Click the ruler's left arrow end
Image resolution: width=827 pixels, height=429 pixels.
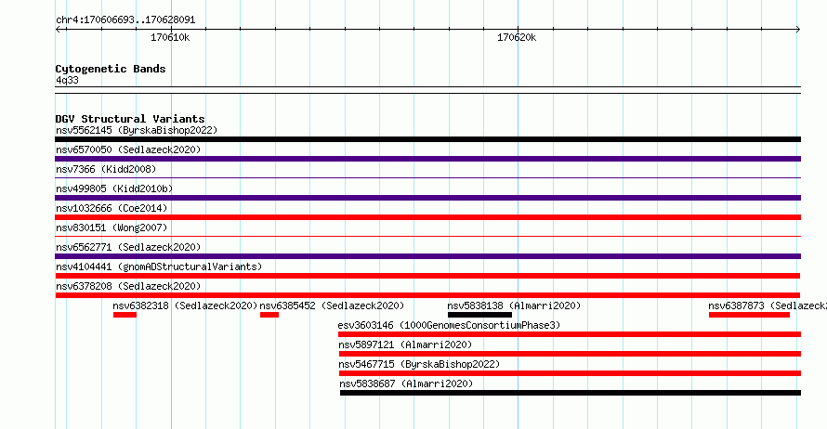coord(59,29)
